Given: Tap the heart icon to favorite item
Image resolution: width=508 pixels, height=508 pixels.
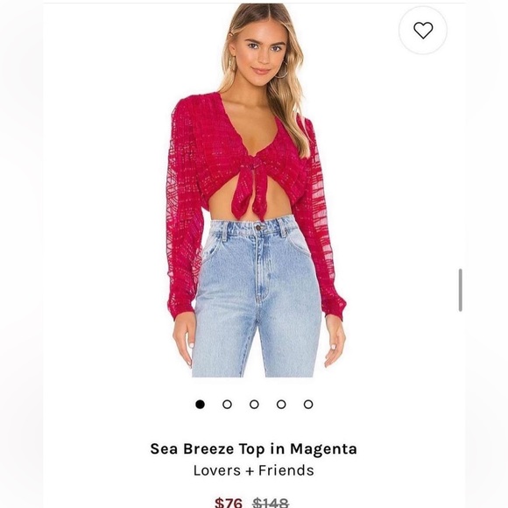Looking at the screenshot, I should [423, 30].
